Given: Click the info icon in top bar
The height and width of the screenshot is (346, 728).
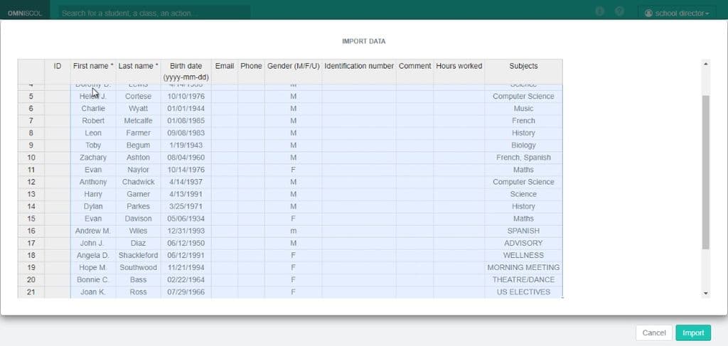Looking at the screenshot, I should pyautogui.click(x=599, y=11).
